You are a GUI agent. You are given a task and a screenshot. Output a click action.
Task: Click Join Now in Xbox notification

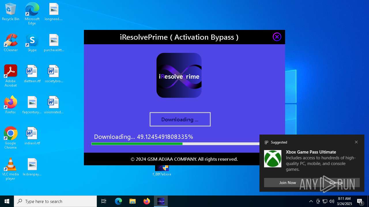(287, 183)
